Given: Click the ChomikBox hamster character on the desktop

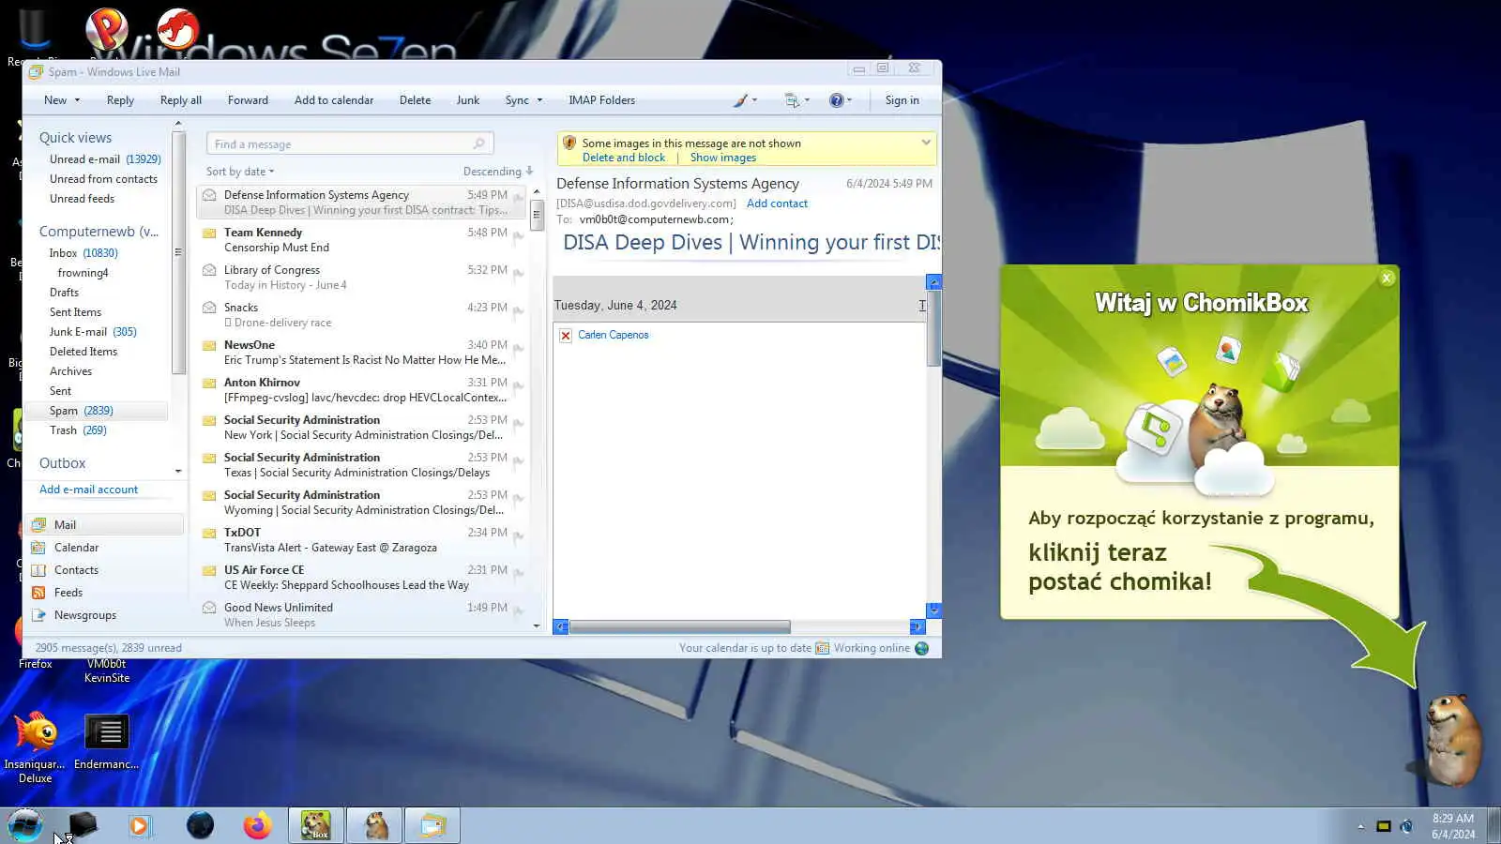Looking at the screenshot, I should (x=1452, y=740).
